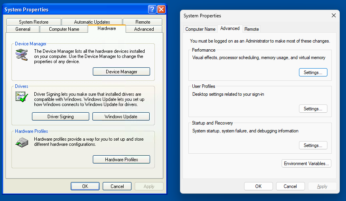The height and width of the screenshot is (201, 346).
Task: Open Startup and Recovery Settings
Action: [313, 145]
